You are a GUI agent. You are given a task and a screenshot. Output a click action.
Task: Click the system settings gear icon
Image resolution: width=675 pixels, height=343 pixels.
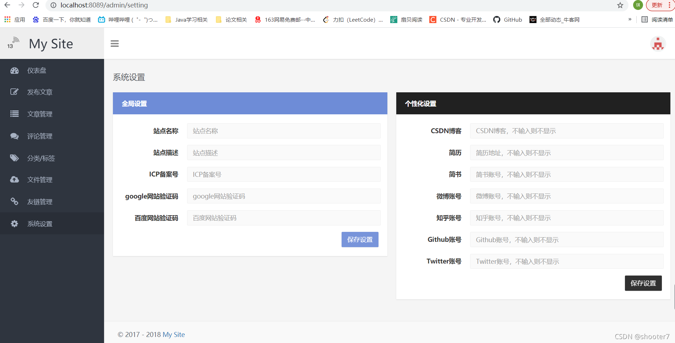tap(15, 224)
